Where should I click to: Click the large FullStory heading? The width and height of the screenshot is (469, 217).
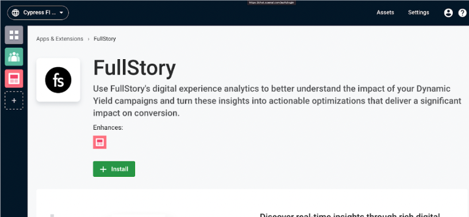[134, 68]
